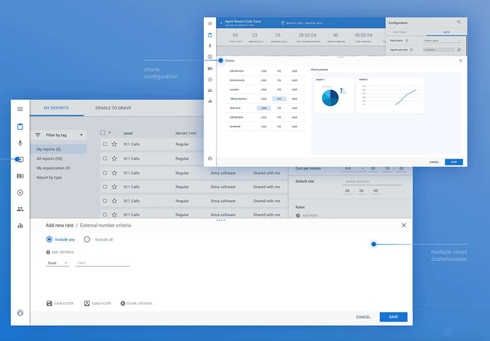Go back from Agent Reason Code Trace
The image size is (490, 341).
coord(221,23)
